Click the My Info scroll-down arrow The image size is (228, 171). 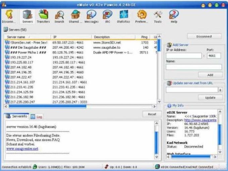pyautogui.click(x=220, y=152)
